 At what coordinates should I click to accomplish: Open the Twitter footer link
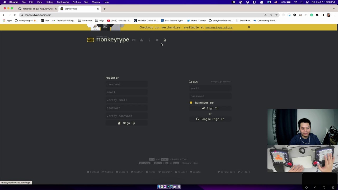(x=137, y=172)
